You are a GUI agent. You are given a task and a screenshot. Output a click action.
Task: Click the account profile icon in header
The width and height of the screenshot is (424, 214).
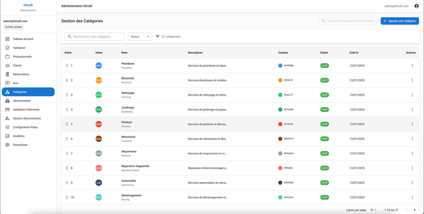pyautogui.click(x=416, y=6)
